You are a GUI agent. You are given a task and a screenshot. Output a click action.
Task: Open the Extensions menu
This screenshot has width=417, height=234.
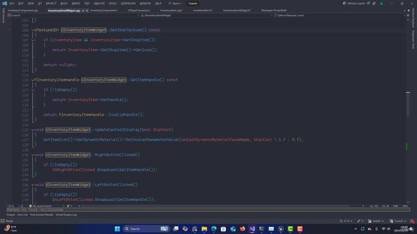click(128, 3)
